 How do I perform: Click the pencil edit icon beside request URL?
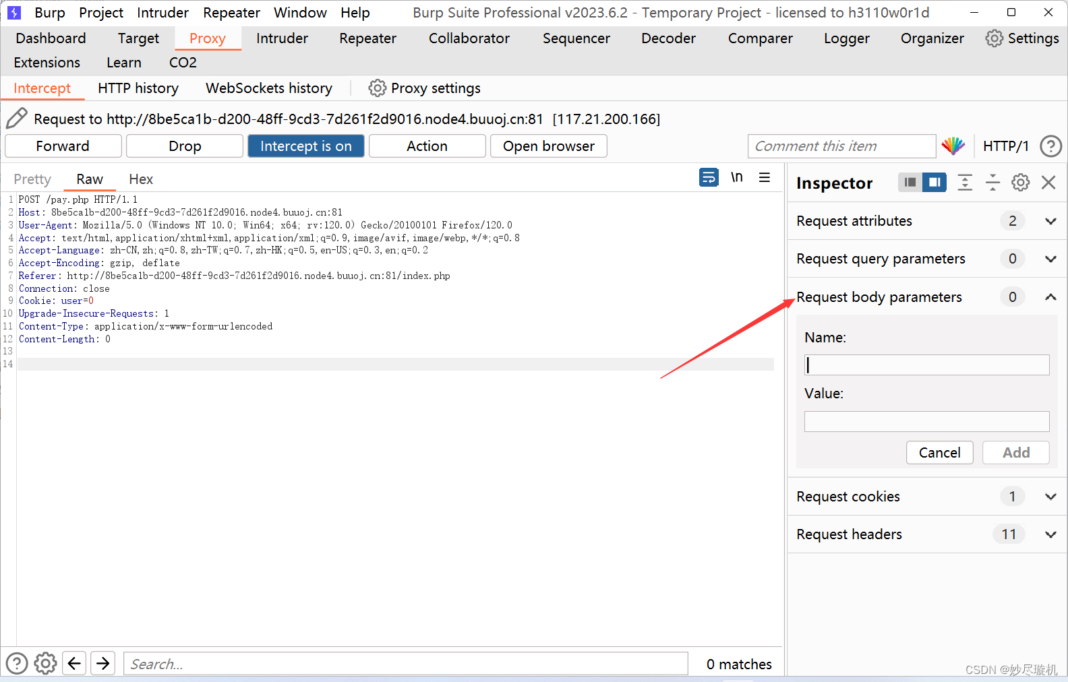[x=17, y=119]
